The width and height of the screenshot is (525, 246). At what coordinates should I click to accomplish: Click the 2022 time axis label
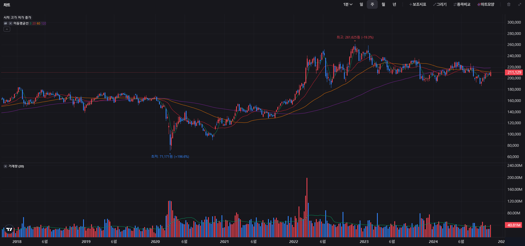click(x=294, y=242)
